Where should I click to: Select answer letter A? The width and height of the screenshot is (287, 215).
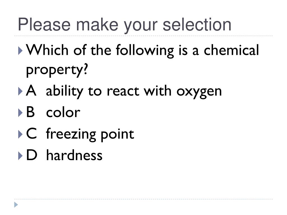point(31,90)
